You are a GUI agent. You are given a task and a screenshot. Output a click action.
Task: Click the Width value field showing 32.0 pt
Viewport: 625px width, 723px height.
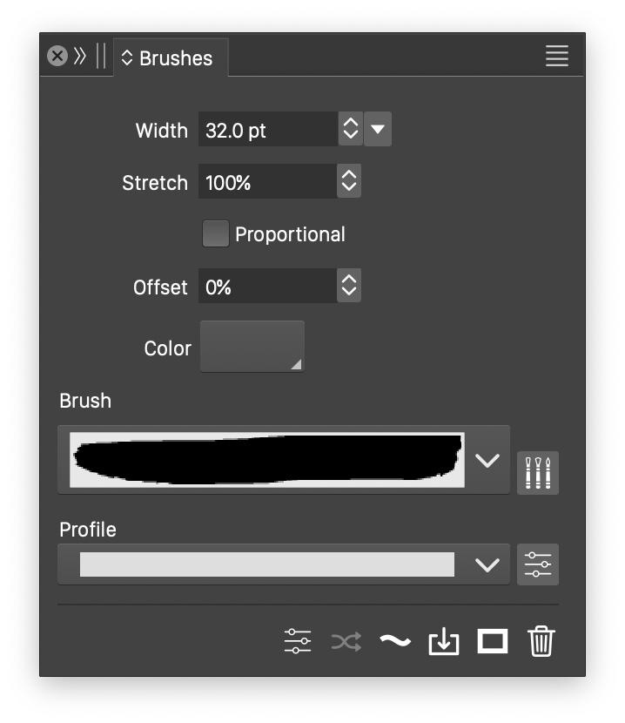pyautogui.click(x=266, y=130)
